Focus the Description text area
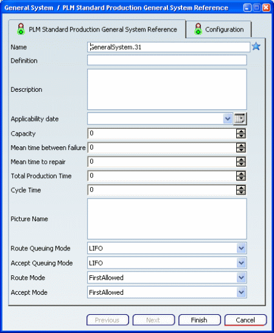The image size is (274, 333). tap(167, 89)
